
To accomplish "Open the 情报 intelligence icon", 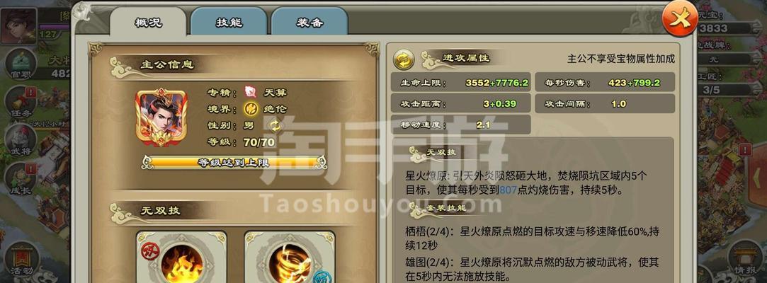I will [746, 258].
